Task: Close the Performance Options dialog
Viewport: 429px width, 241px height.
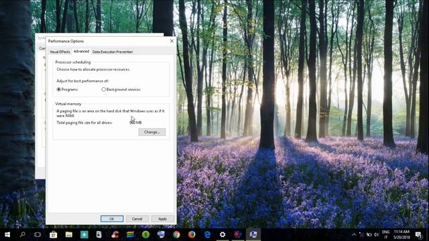Action: click(172, 41)
